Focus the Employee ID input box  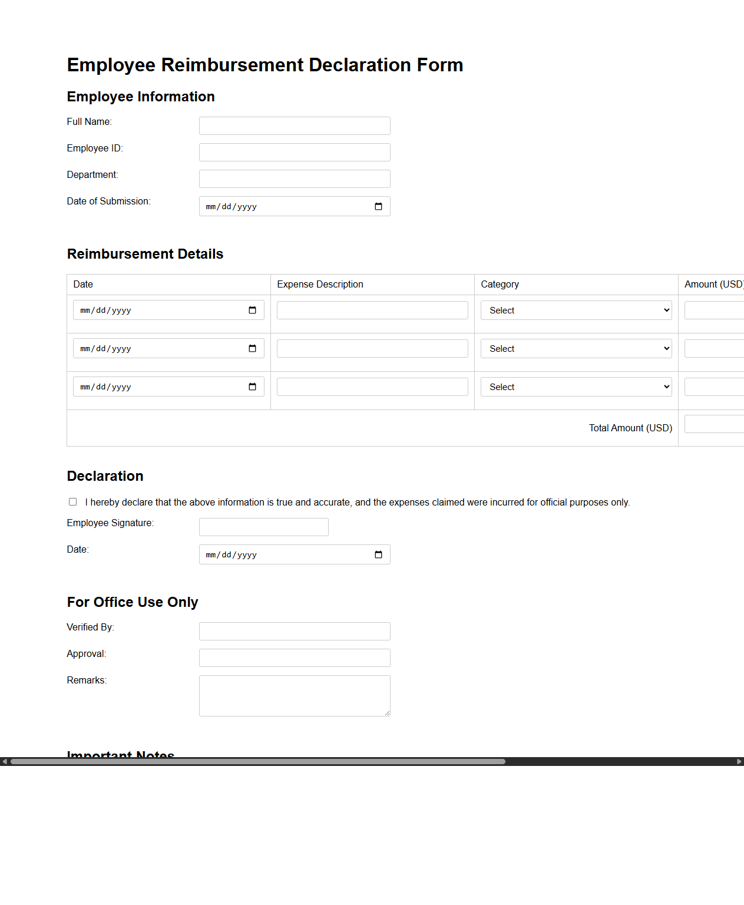[x=295, y=152]
